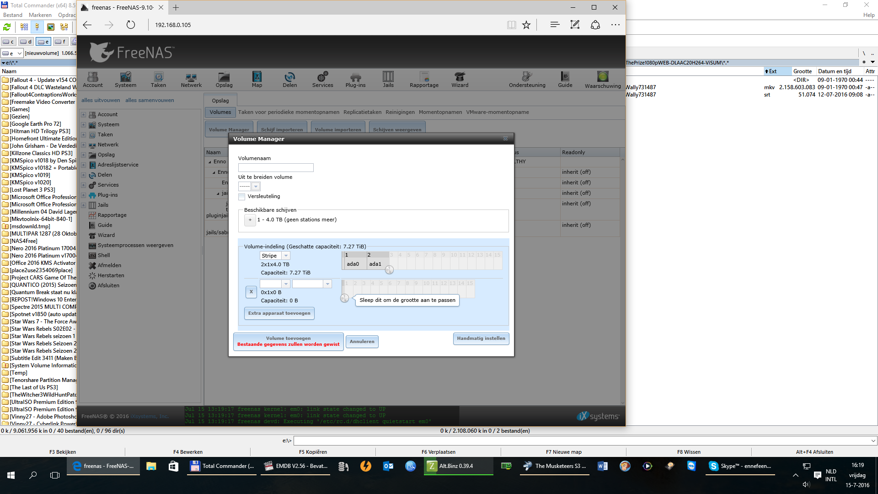This screenshot has width=878, height=494.
Task: Click the Volume toevoegen button
Action: pyautogui.click(x=288, y=341)
